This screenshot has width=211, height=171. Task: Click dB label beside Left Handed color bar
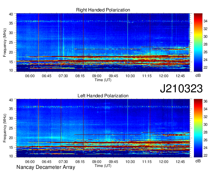(198, 161)
